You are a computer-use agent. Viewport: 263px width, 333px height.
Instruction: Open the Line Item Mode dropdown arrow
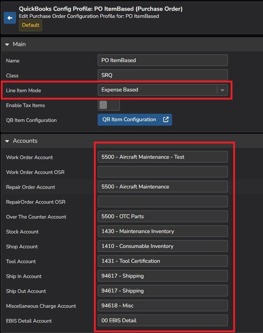pos(222,90)
